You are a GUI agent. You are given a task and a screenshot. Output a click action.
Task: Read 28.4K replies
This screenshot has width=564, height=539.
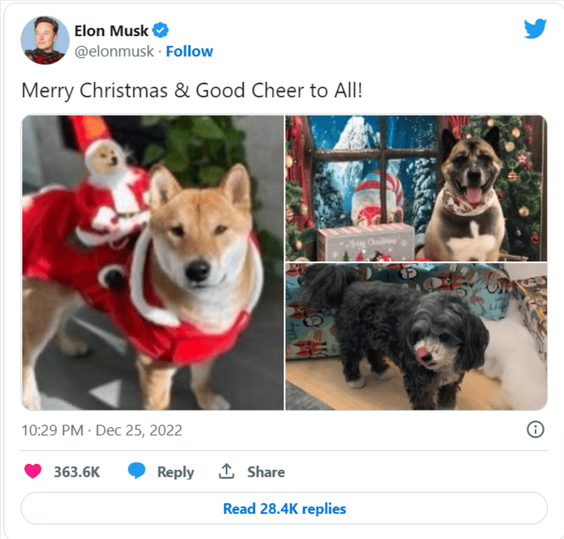pos(284,509)
